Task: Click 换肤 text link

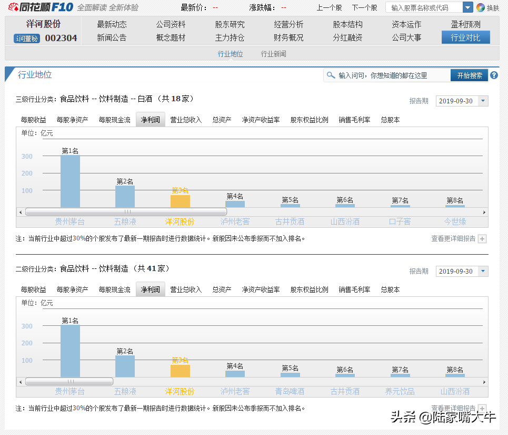Action: pos(493,8)
